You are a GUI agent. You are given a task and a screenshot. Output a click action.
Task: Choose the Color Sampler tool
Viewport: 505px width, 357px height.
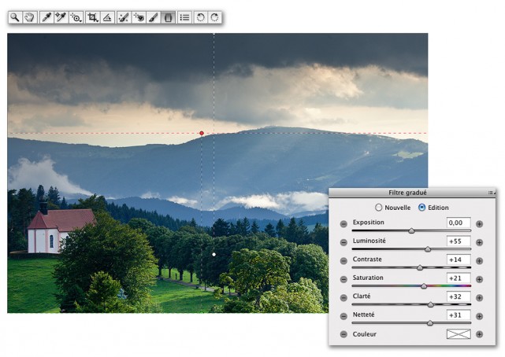[x=61, y=17]
